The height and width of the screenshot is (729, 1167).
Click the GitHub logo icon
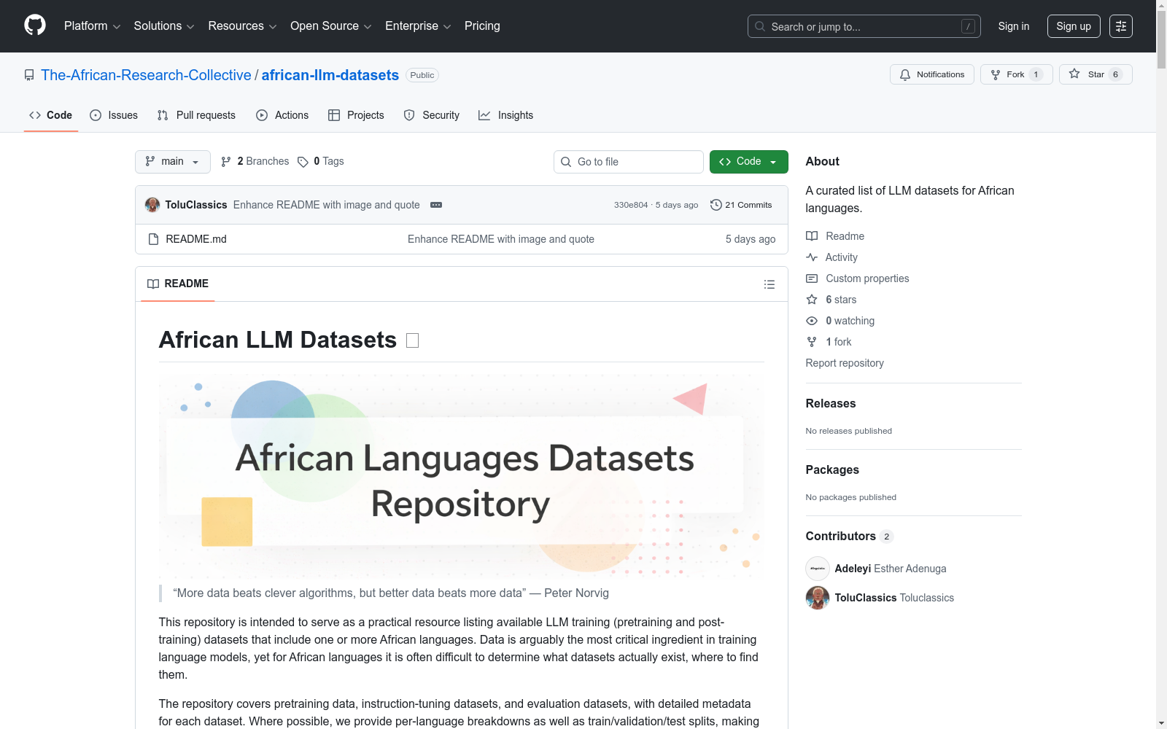(x=35, y=26)
